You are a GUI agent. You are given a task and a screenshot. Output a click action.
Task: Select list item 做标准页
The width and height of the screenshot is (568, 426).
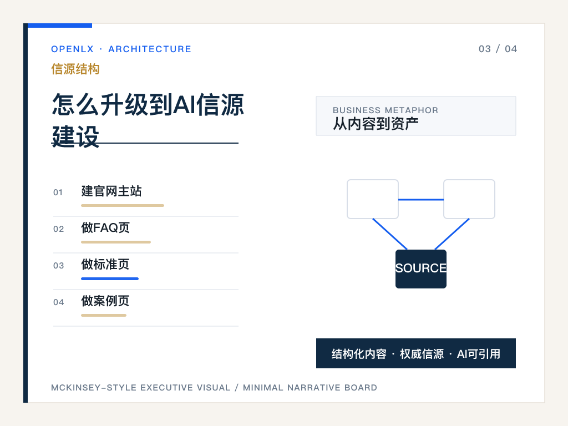[x=105, y=264]
